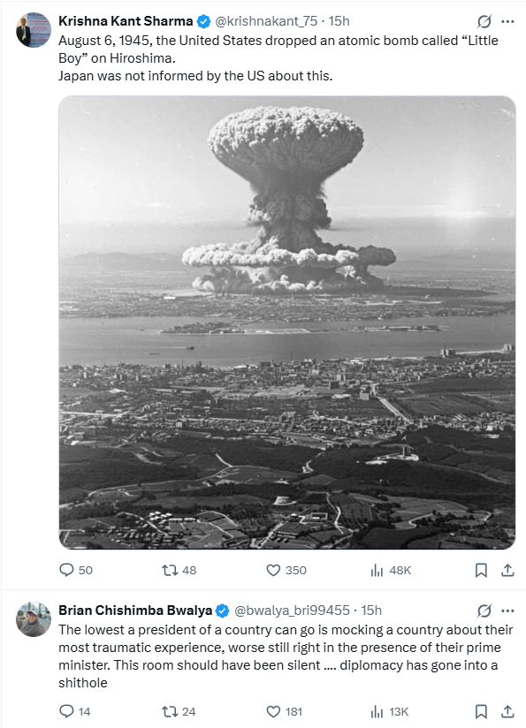Like Krishna's tweet with 350 likes
This screenshot has width=526, height=728.
tap(274, 570)
